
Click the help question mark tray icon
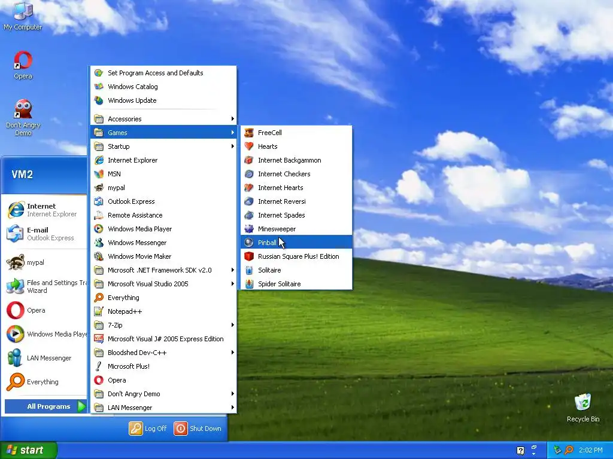(520, 451)
